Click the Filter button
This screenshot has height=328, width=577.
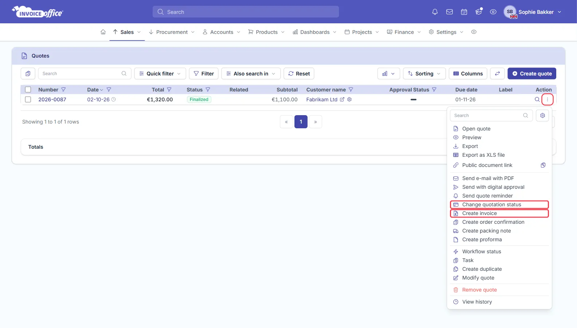pyautogui.click(x=204, y=74)
